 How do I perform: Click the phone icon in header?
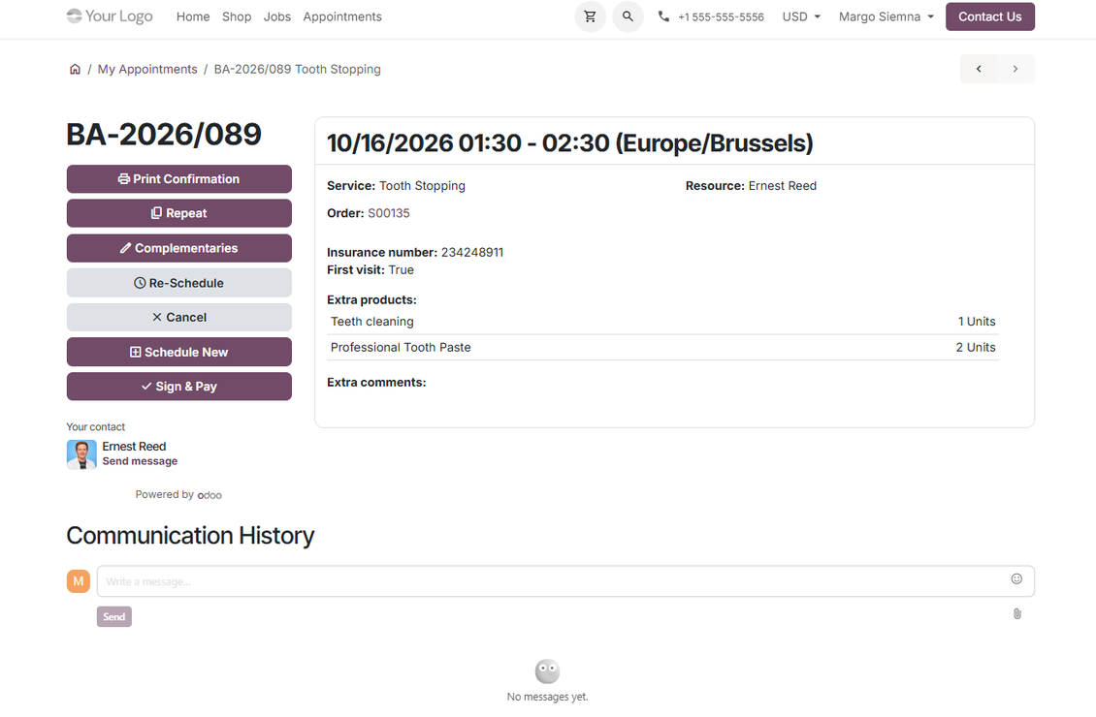(x=663, y=16)
